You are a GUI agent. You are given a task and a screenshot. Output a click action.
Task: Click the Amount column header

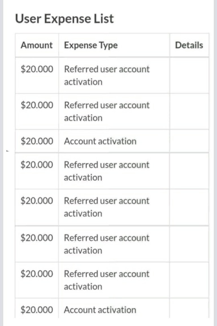pyautogui.click(x=36, y=45)
